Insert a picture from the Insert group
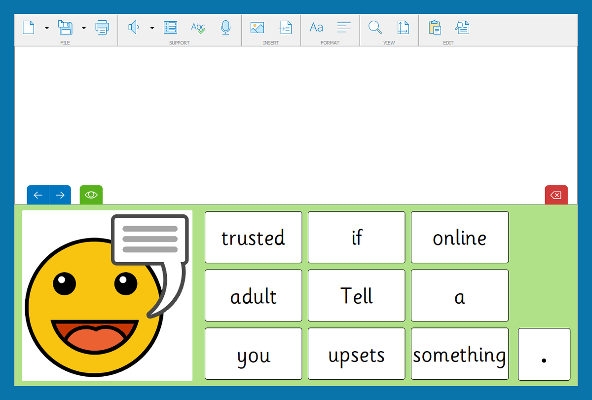Image resolution: width=592 pixels, height=400 pixels. 257,28
